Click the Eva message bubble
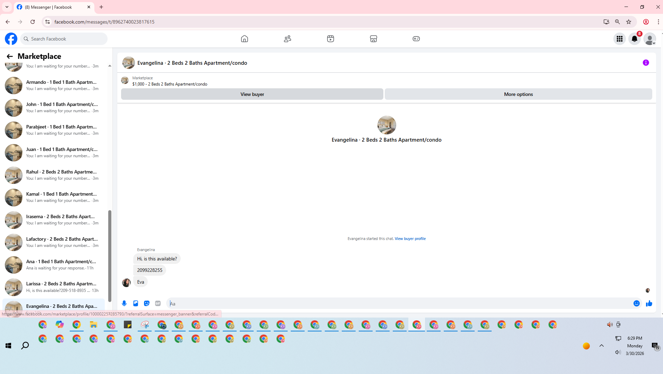The width and height of the screenshot is (663, 374). coord(141,282)
